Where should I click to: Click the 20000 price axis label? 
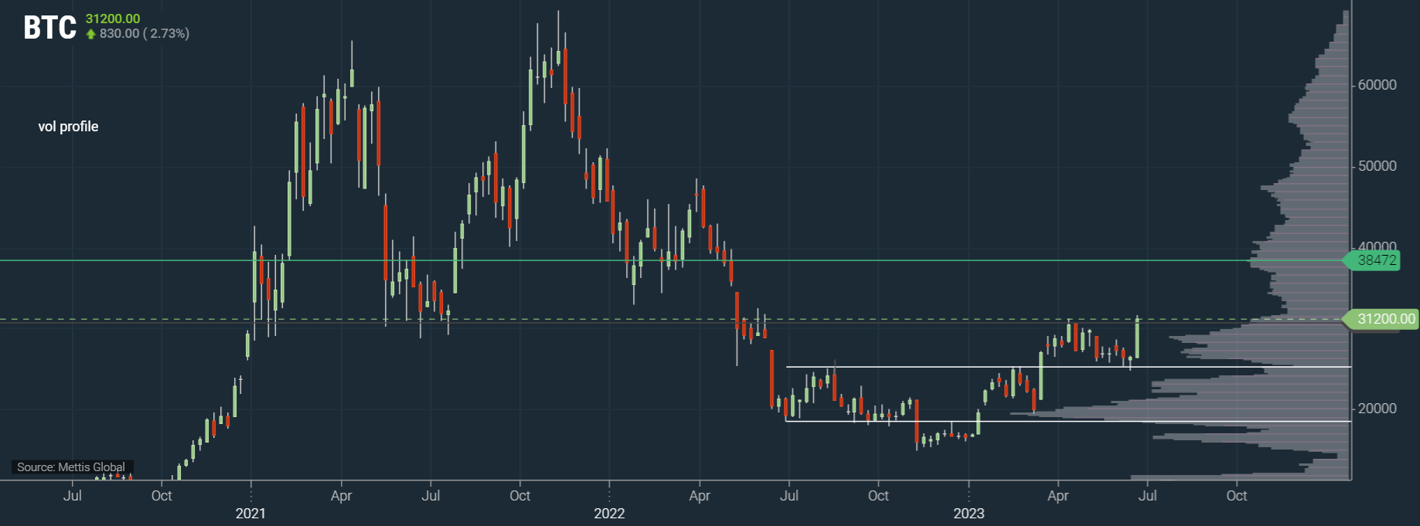[x=1377, y=409]
